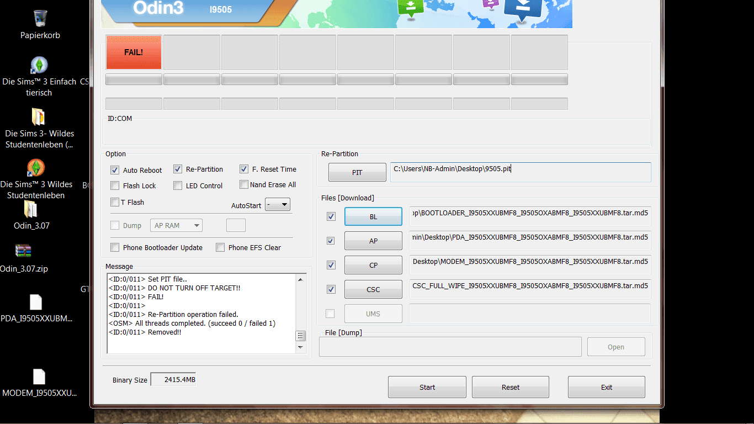Click the ID:COM port display area
754x424 pixels.
[x=376, y=132]
